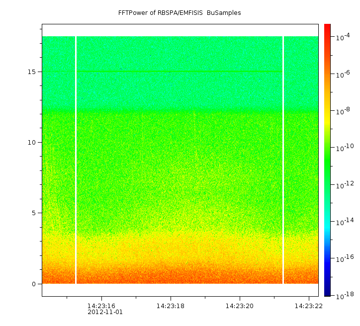The width and height of the screenshot is (360, 326).
Task: Click the colorbar label 10^-14
Action: click(345, 222)
